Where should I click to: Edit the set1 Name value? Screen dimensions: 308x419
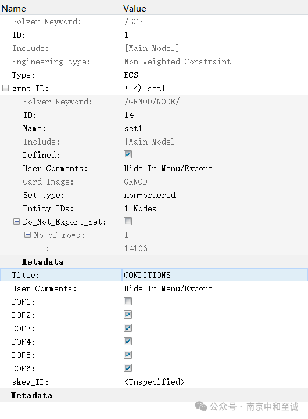(133, 128)
